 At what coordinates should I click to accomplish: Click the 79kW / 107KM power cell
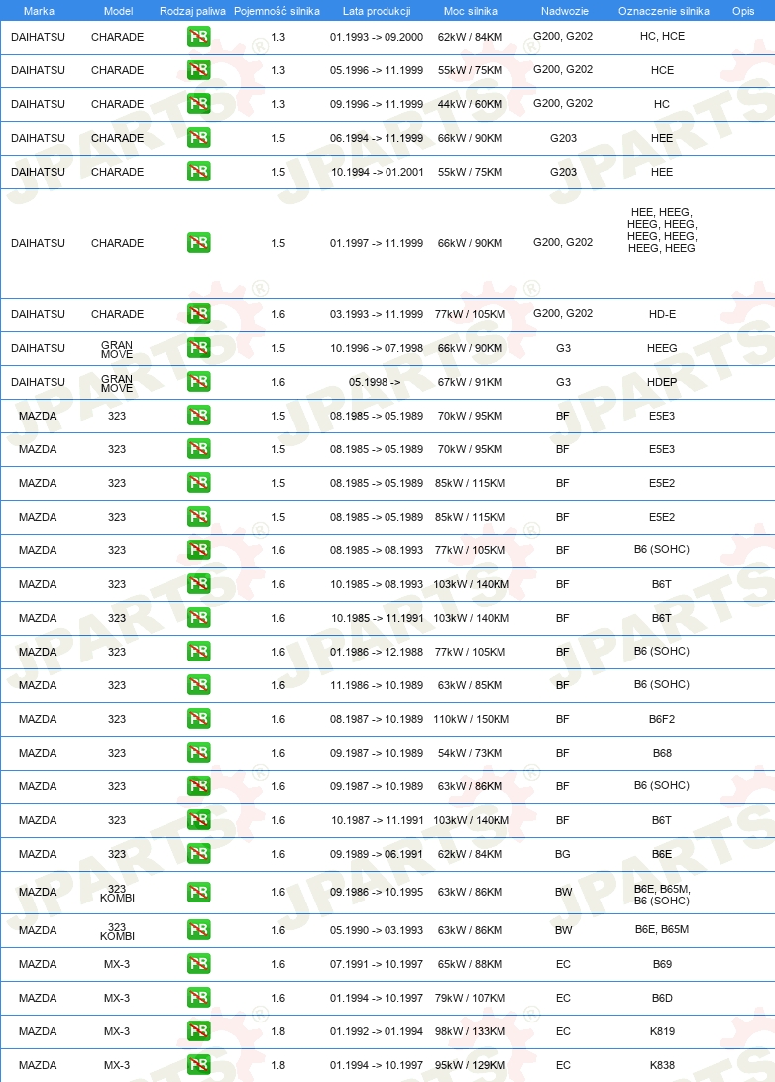pyautogui.click(x=470, y=999)
